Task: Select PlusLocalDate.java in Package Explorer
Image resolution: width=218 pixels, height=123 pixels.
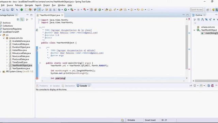Action: point(20,59)
